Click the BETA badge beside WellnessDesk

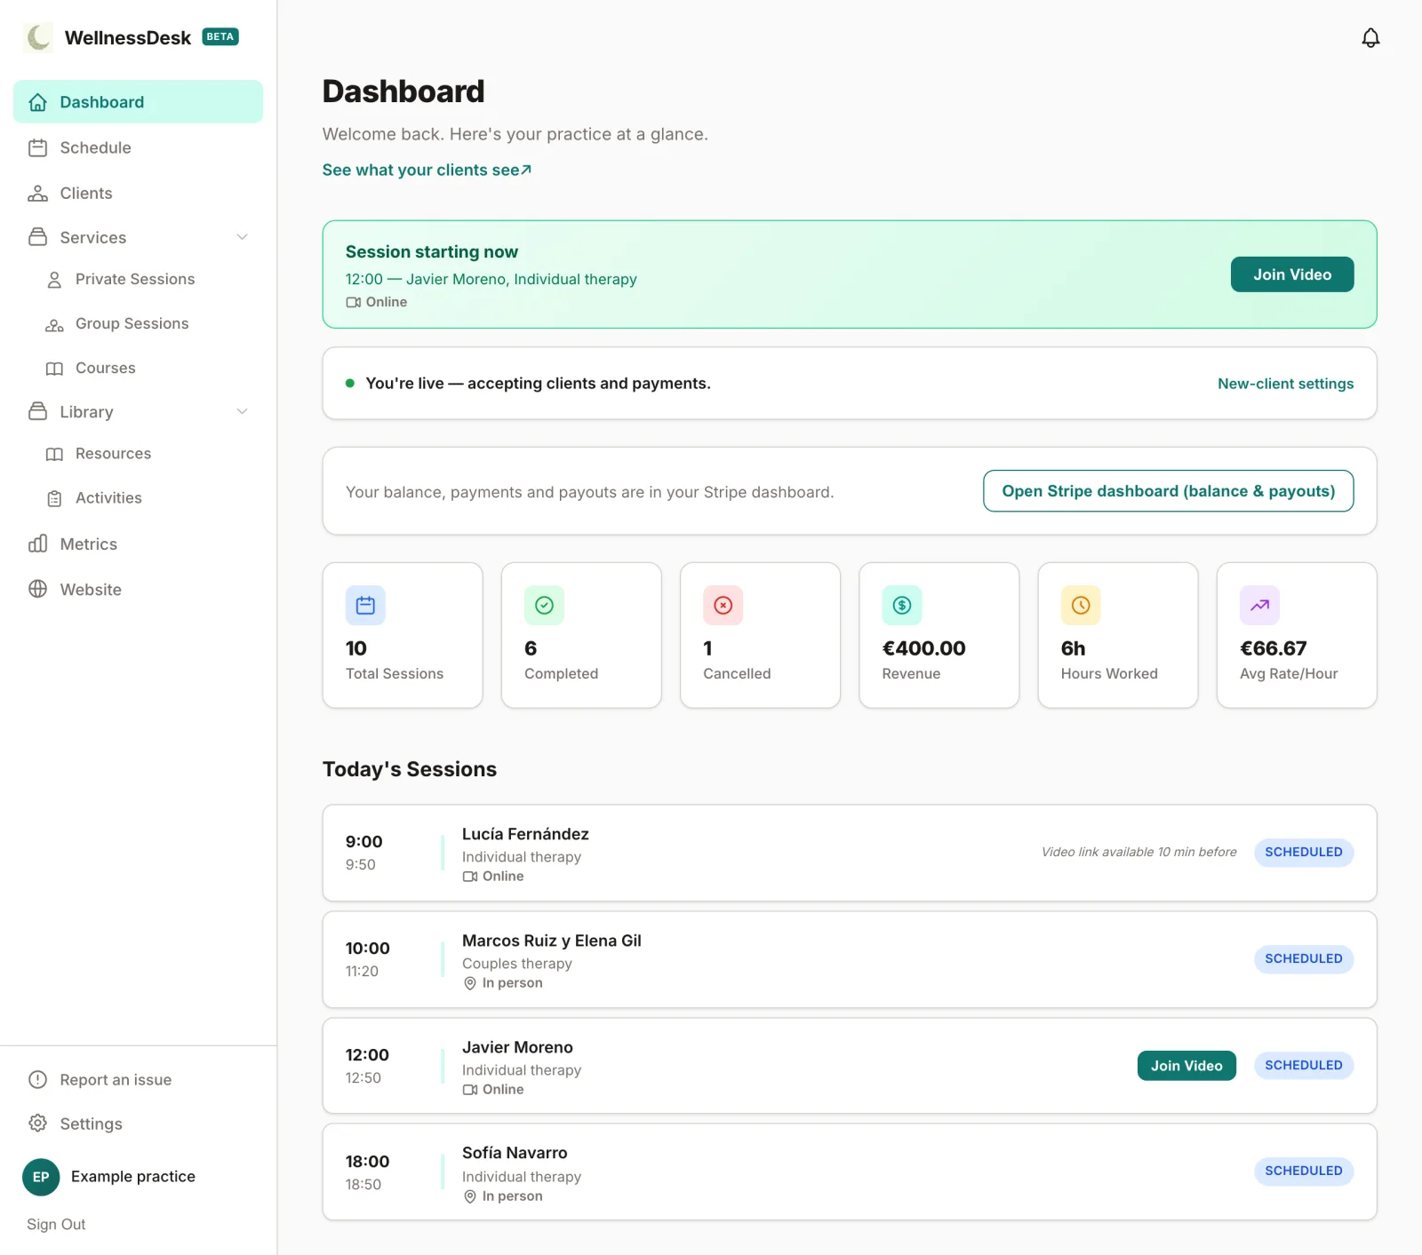click(220, 37)
